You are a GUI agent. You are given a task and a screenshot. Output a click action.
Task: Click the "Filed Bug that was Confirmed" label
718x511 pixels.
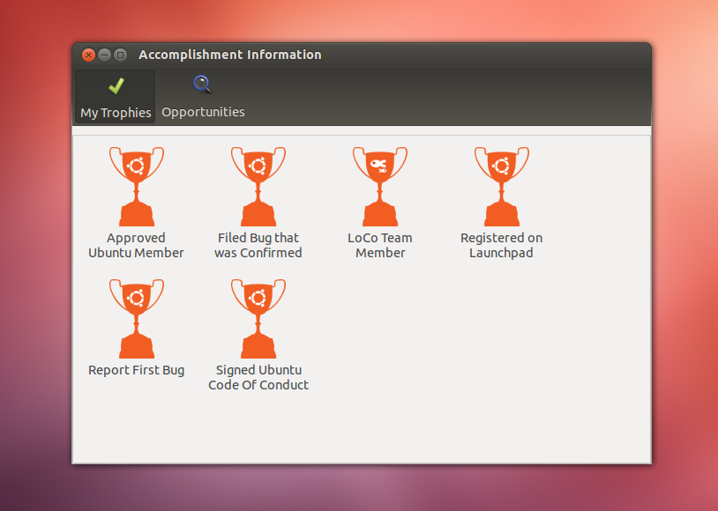pos(258,245)
